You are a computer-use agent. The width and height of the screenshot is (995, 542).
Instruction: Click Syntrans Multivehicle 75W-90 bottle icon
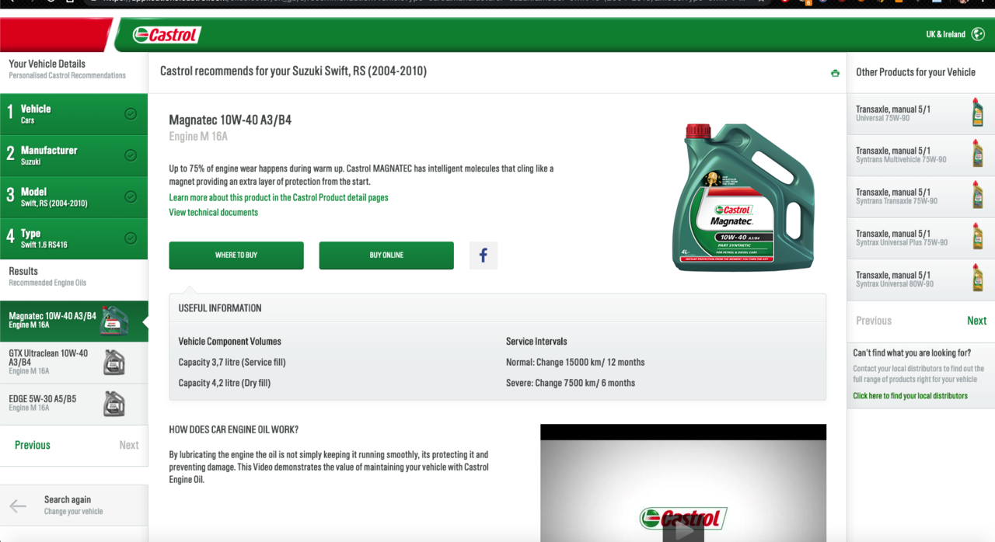[978, 154]
